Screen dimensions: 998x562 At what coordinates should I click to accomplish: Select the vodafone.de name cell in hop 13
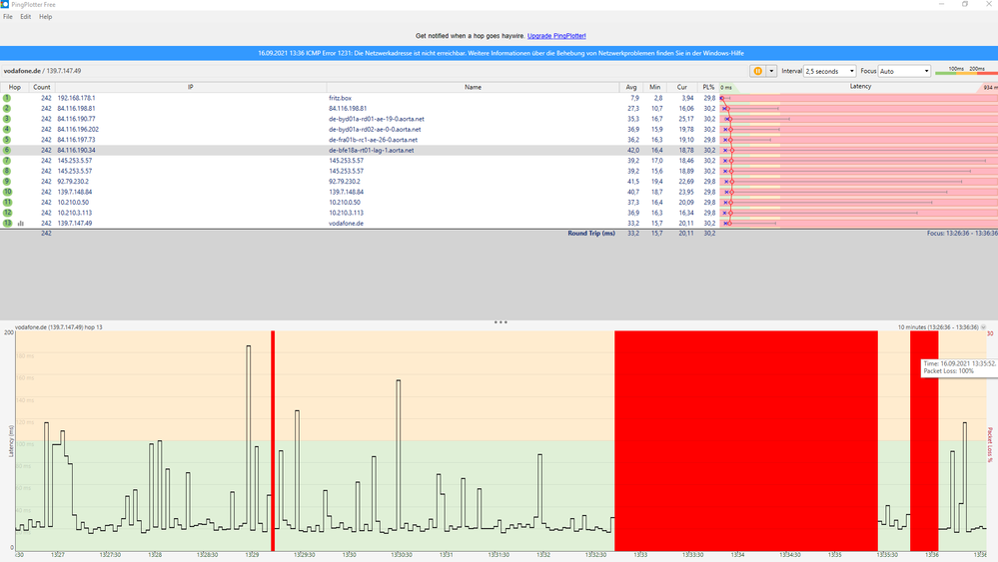pyautogui.click(x=346, y=224)
